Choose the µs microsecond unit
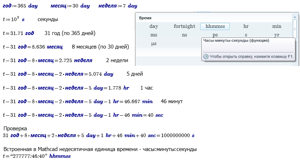The image size is (300, 161). pyautogui.click(x=154, y=44)
